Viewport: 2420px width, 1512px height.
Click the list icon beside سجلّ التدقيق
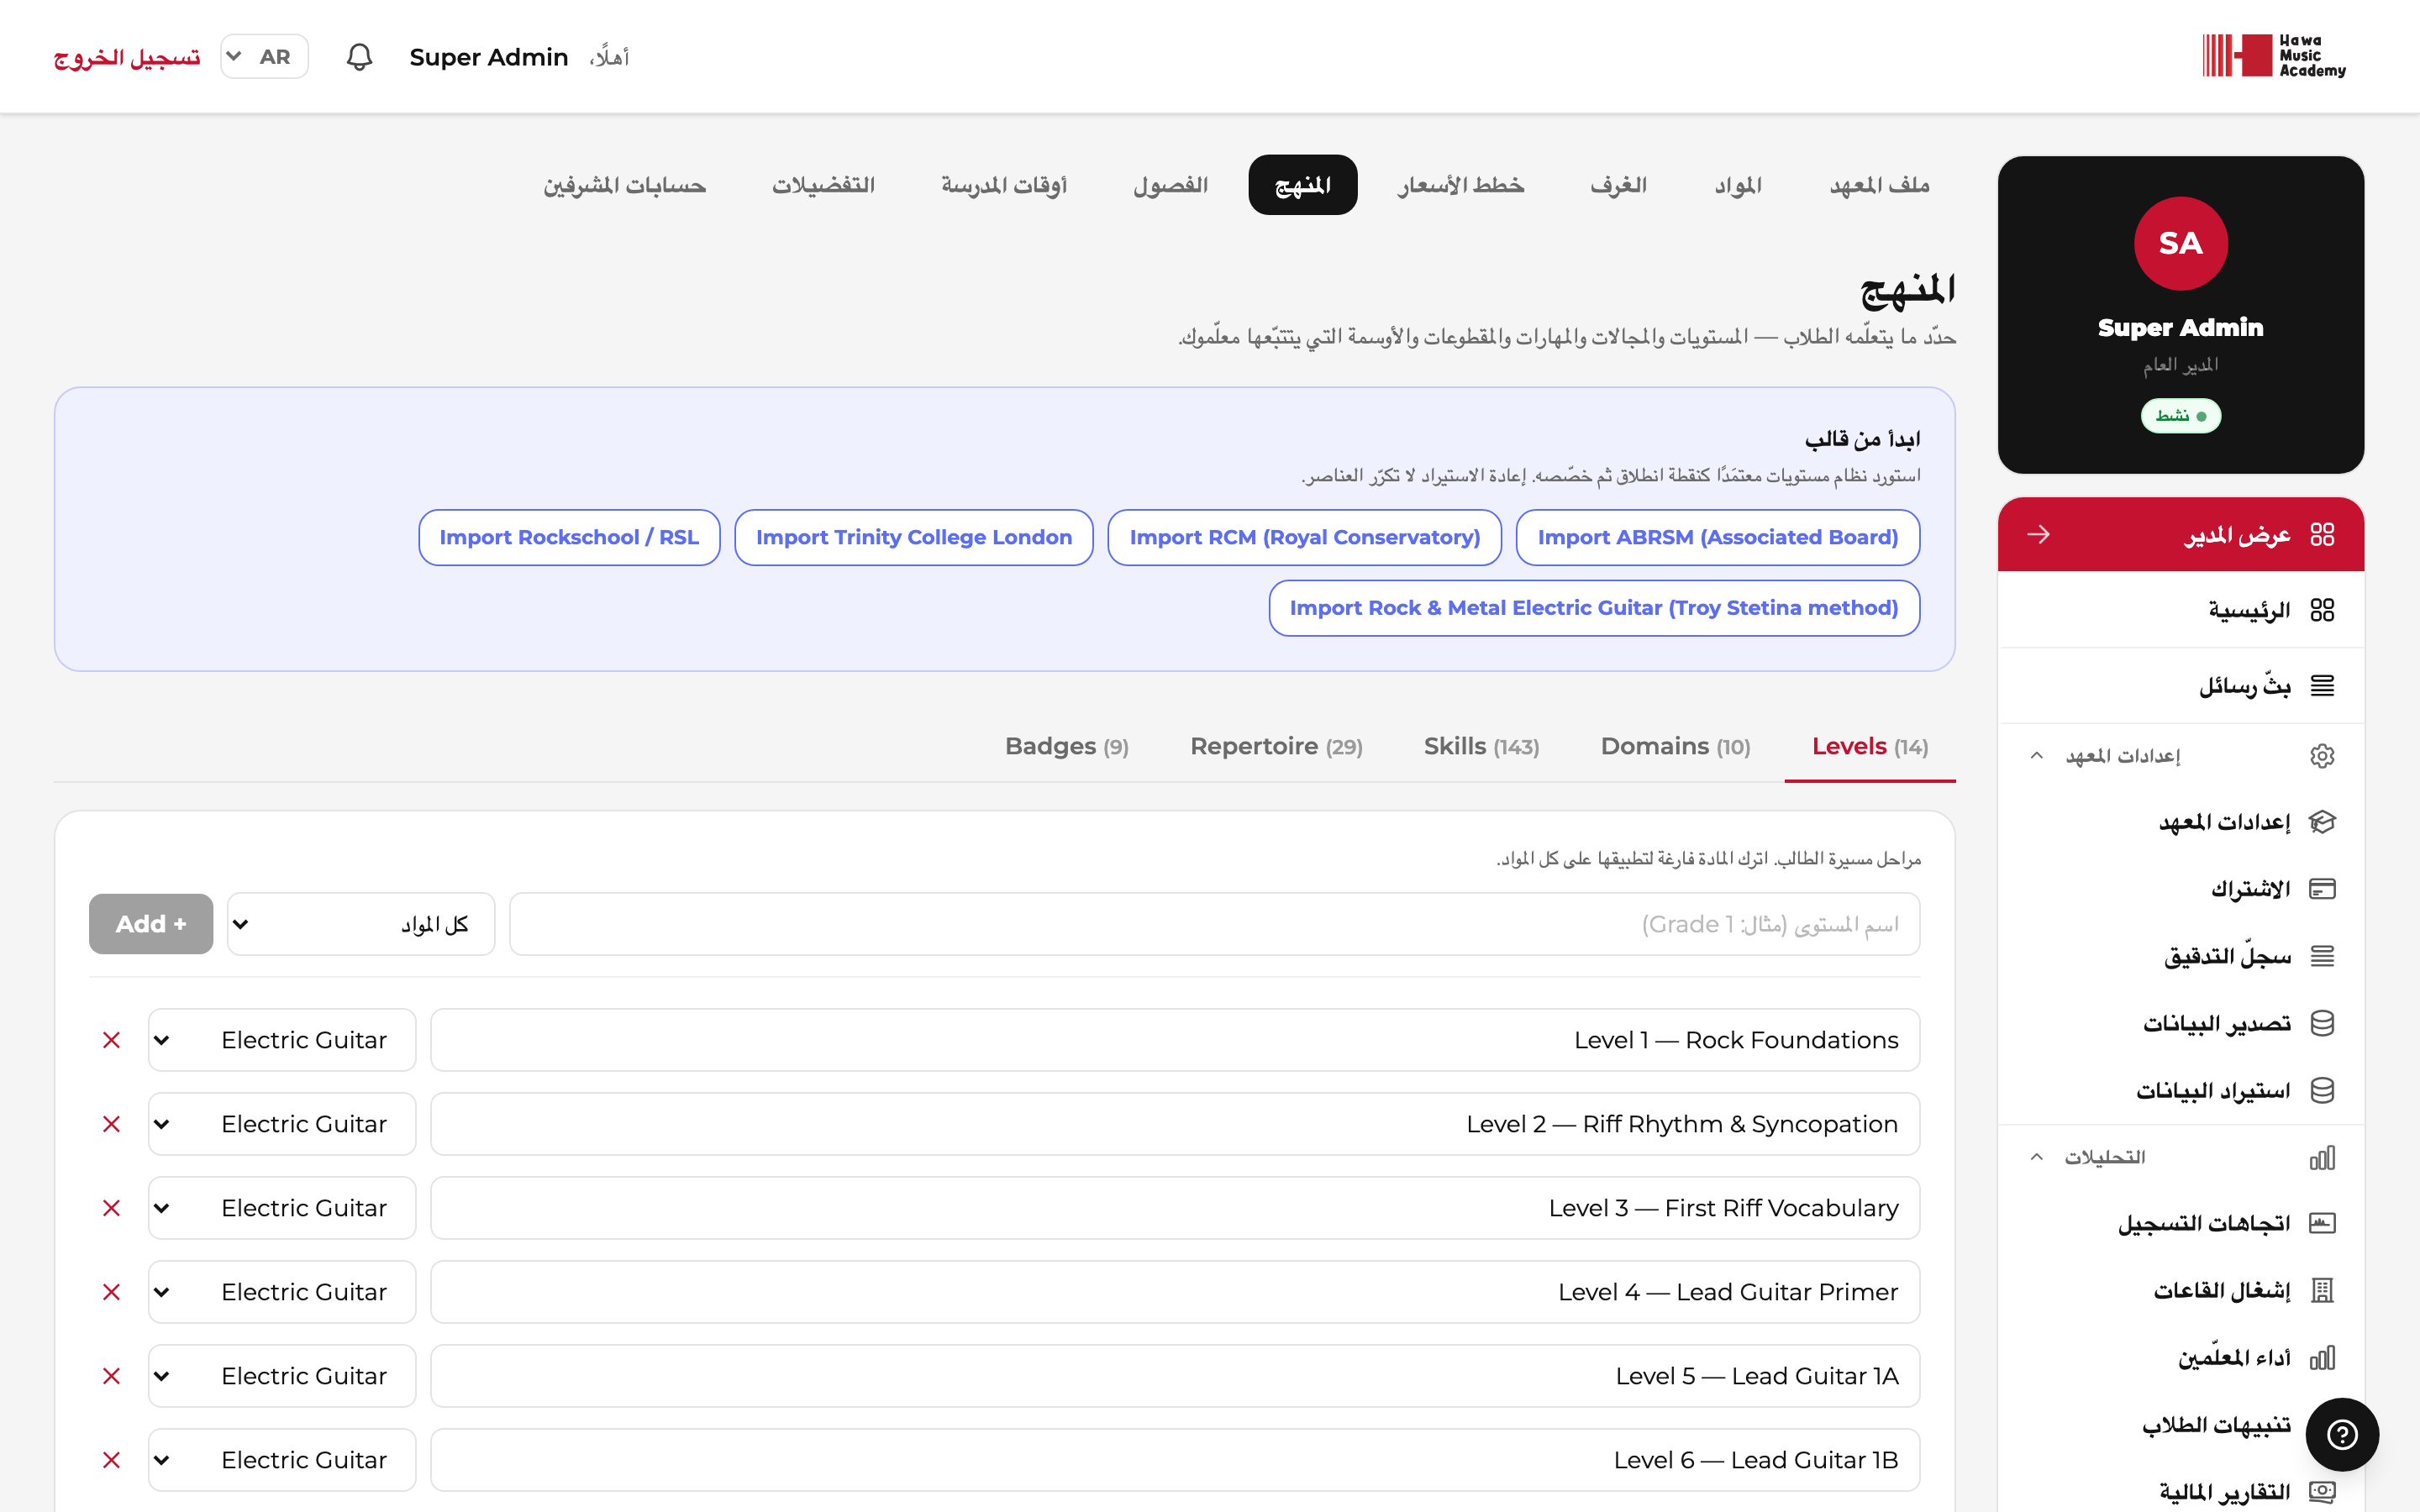pyautogui.click(x=2322, y=956)
